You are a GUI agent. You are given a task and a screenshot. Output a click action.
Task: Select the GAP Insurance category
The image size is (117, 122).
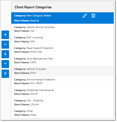tap(63, 40)
